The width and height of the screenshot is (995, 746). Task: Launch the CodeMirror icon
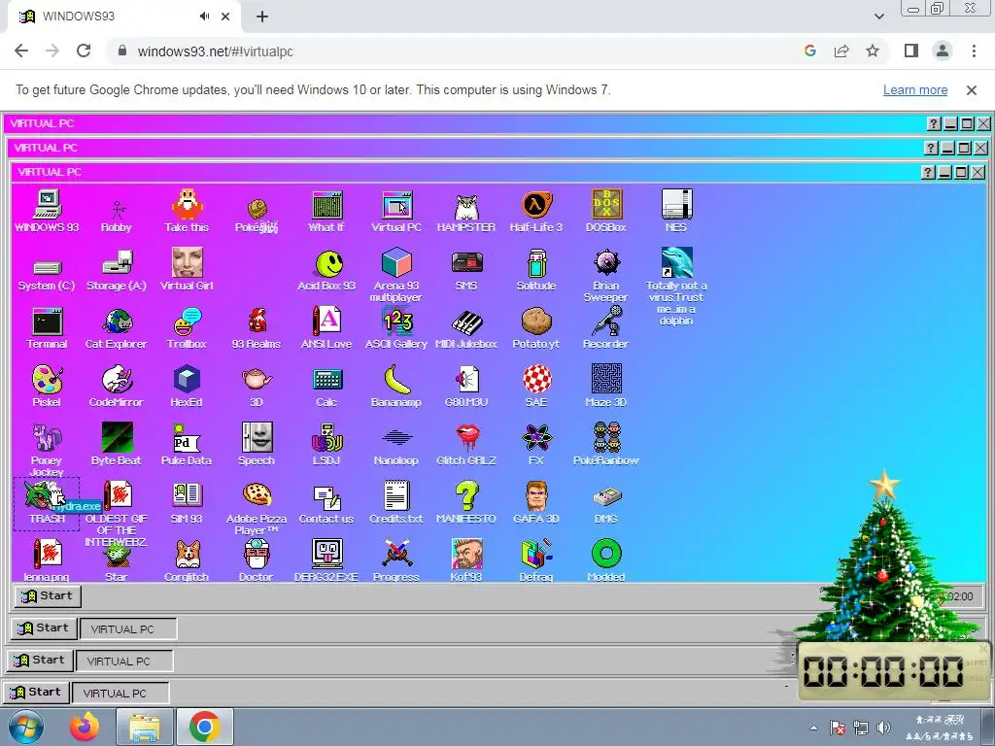117,386
